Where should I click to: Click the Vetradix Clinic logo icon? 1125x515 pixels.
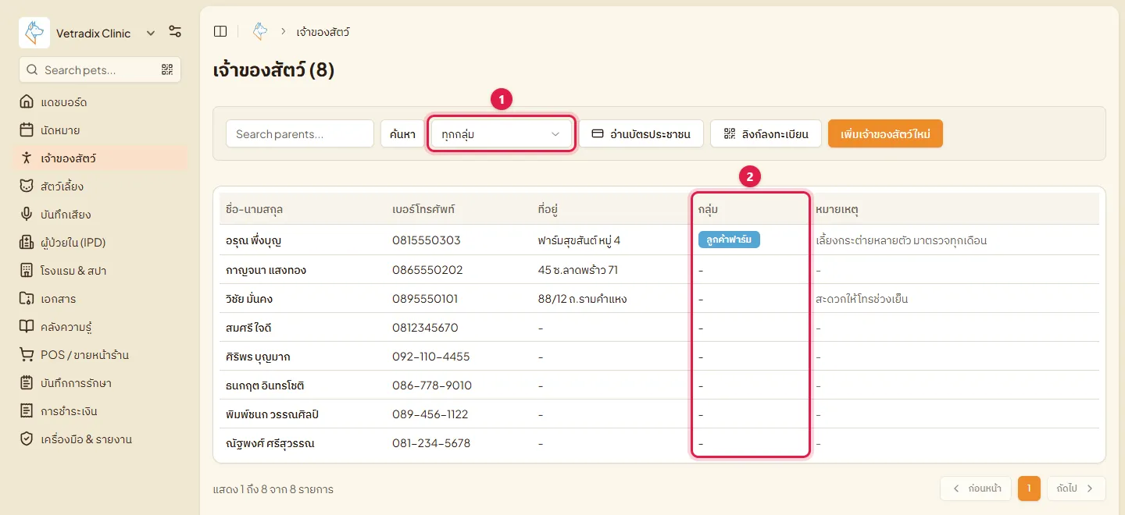coord(34,33)
